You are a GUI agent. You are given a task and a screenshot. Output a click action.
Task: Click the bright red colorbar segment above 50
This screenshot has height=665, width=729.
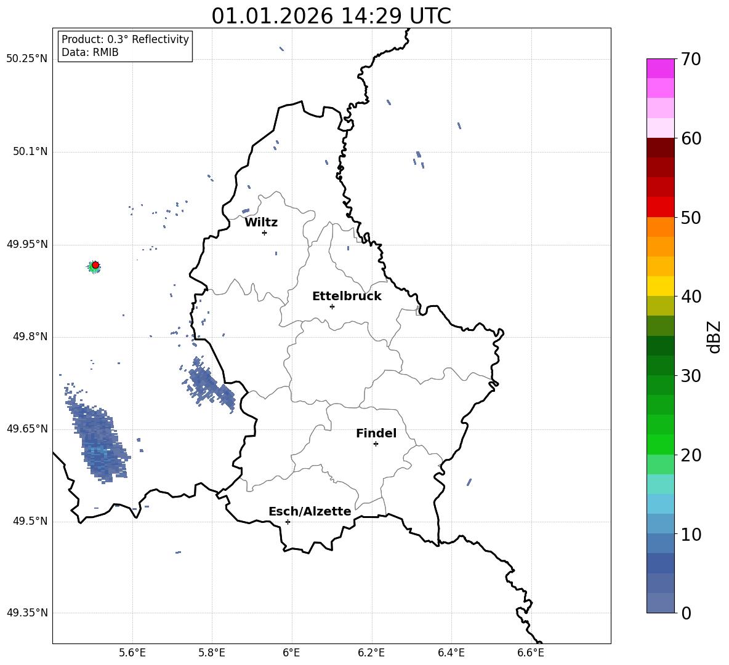[660, 207]
